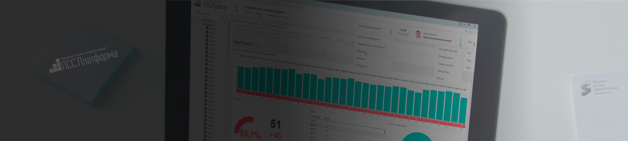Toggle the Обновление данных checkbox
The height and width of the screenshot is (141, 628).
(265, 25)
